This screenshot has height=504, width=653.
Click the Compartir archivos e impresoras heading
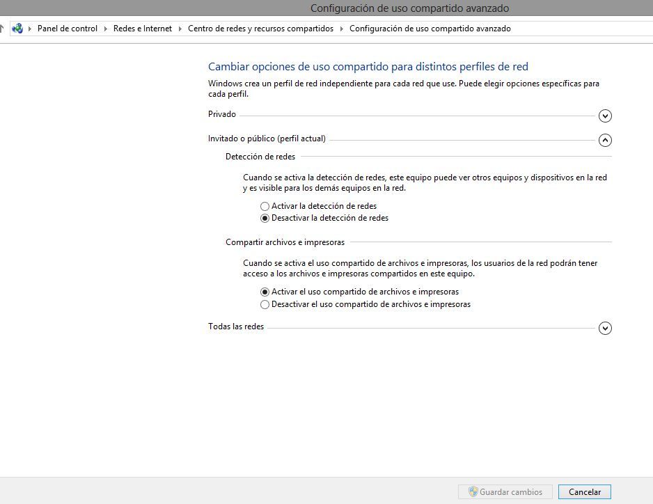tap(285, 242)
